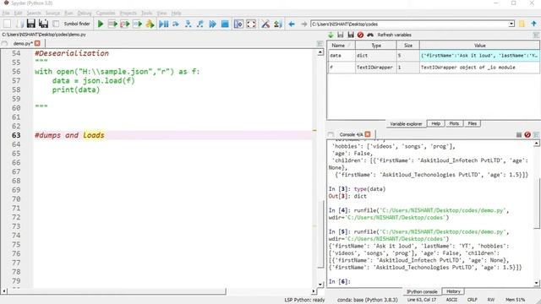Go forward to next cursor position
Image resolution: width=541 pixels, height=304 pixels.
[304, 24]
